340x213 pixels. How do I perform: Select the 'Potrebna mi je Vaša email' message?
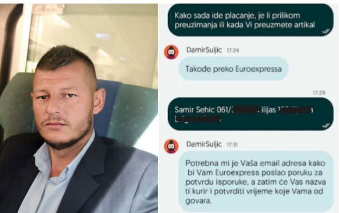(256, 182)
